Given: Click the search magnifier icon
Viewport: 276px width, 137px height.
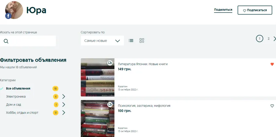Looking at the screenshot, I should (6, 41).
